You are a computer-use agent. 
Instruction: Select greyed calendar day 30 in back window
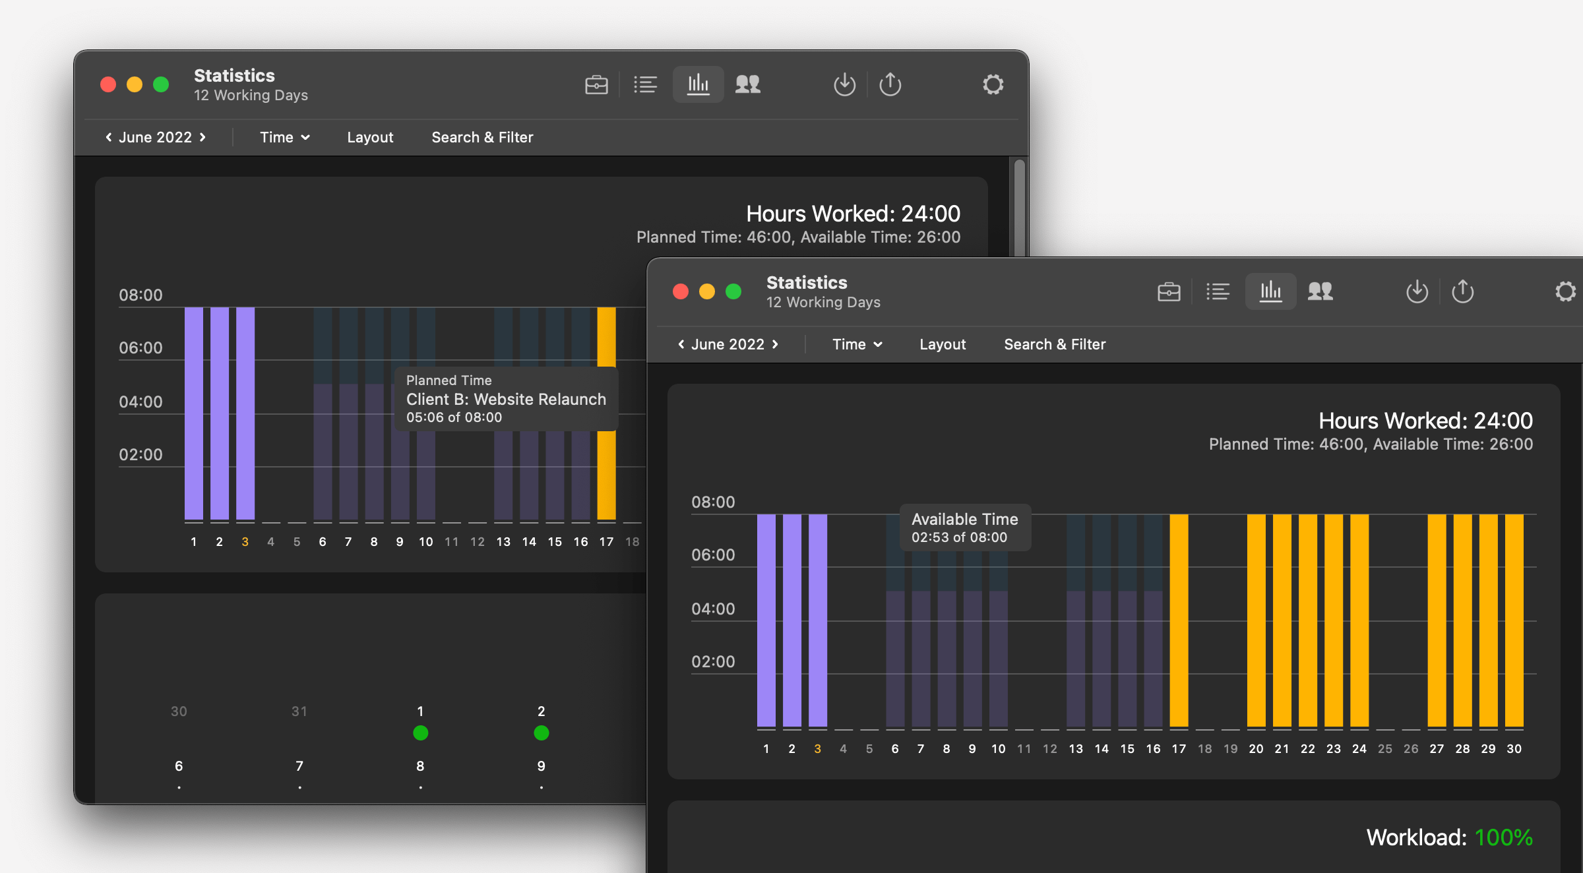click(x=179, y=711)
